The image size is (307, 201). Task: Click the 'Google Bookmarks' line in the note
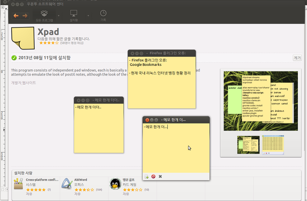point(146,65)
